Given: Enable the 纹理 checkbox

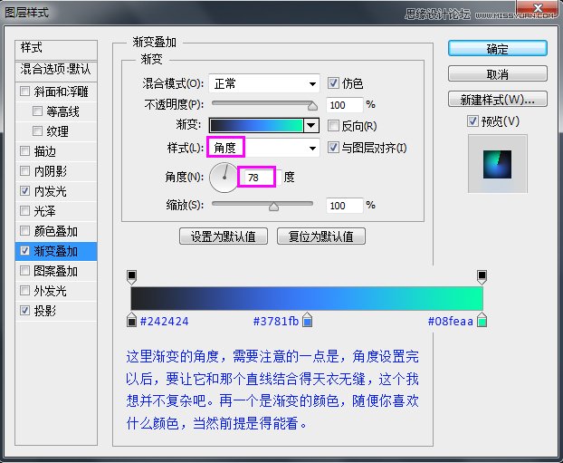Looking at the screenshot, I should pyautogui.click(x=37, y=130).
